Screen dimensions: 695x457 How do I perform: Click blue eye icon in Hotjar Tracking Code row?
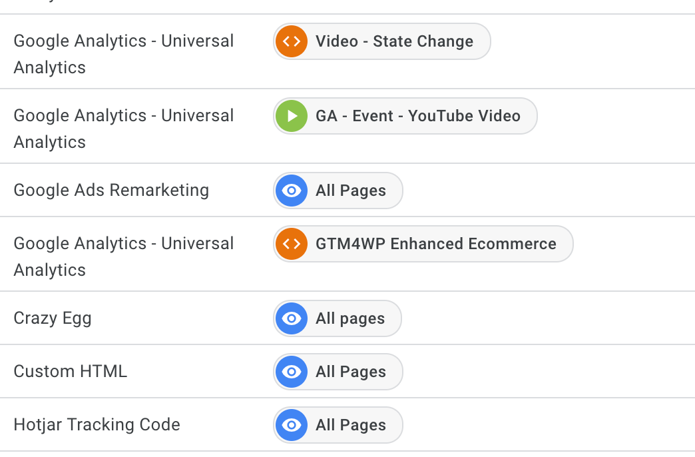click(291, 424)
